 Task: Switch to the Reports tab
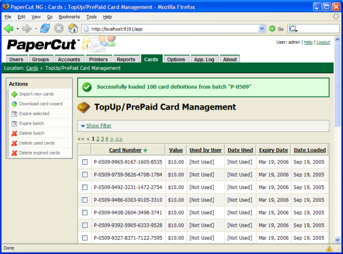126,59
